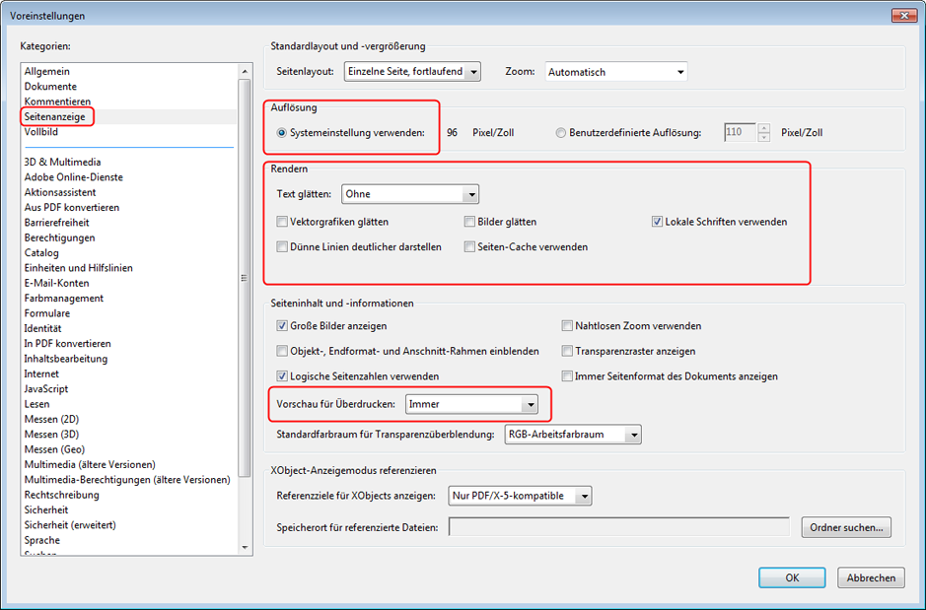Select the Rechtschreibung category
Image resolution: width=926 pixels, height=610 pixels.
point(61,495)
